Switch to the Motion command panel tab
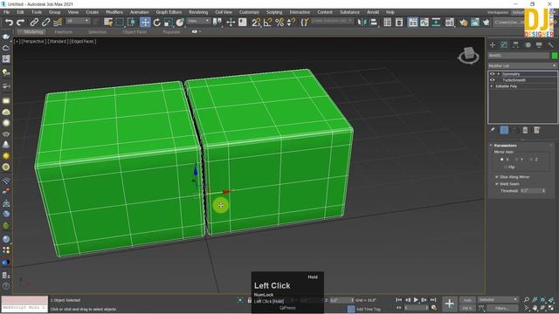 point(528,44)
